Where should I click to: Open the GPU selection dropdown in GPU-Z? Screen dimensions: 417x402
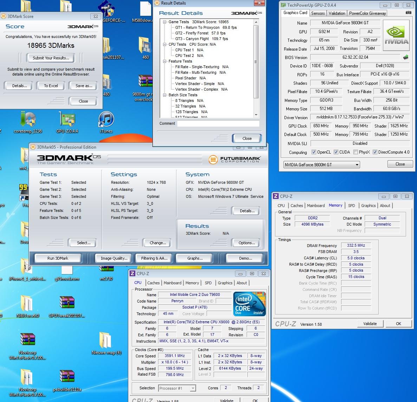321,165
